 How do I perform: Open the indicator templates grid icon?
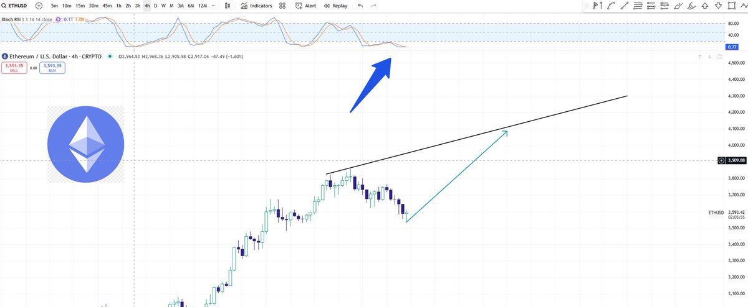click(x=282, y=6)
